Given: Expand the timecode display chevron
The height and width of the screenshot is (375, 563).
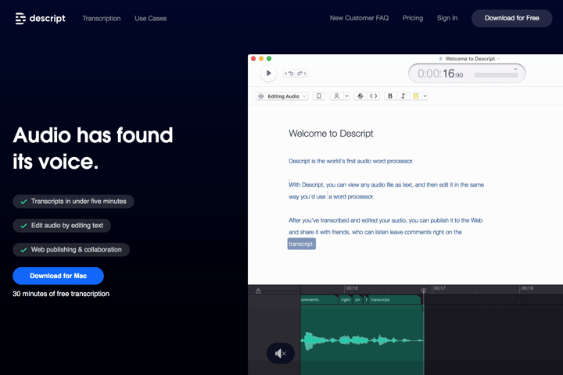Looking at the screenshot, I should pyautogui.click(x=515, y=69).
